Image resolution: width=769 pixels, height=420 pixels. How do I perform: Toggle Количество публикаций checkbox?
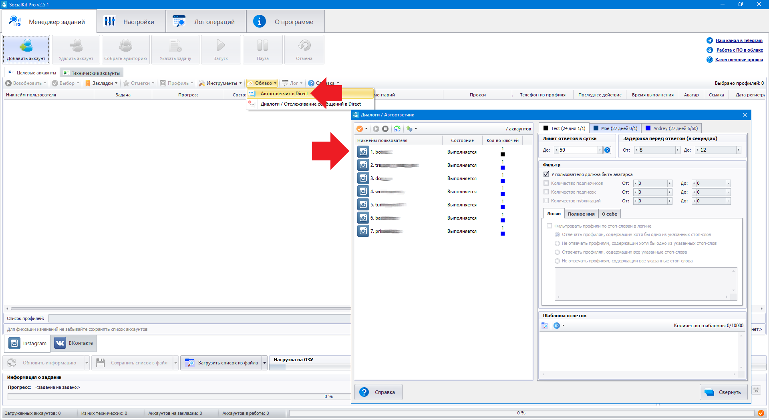click(546, 201)
